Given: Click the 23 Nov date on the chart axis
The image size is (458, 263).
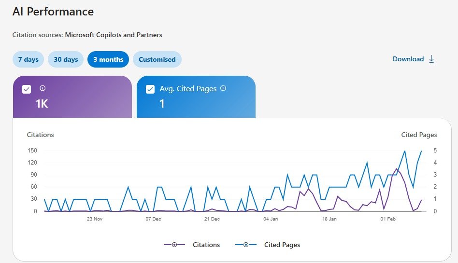Looking at the screenshot, I should pyautogui.click(x=95, y=219).
